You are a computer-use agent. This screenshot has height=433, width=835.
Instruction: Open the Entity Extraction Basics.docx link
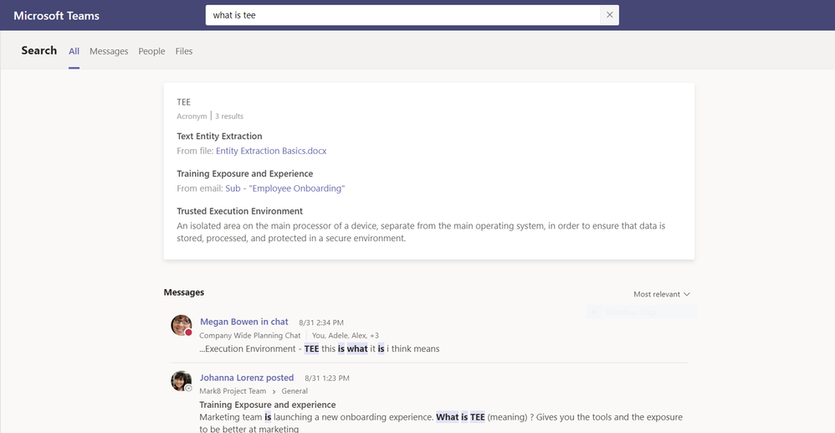271,151
